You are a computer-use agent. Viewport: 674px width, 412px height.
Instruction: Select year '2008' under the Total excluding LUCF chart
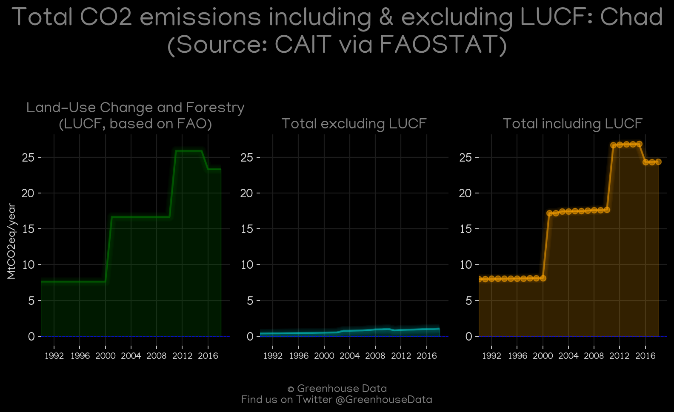[x=375, y=356]
